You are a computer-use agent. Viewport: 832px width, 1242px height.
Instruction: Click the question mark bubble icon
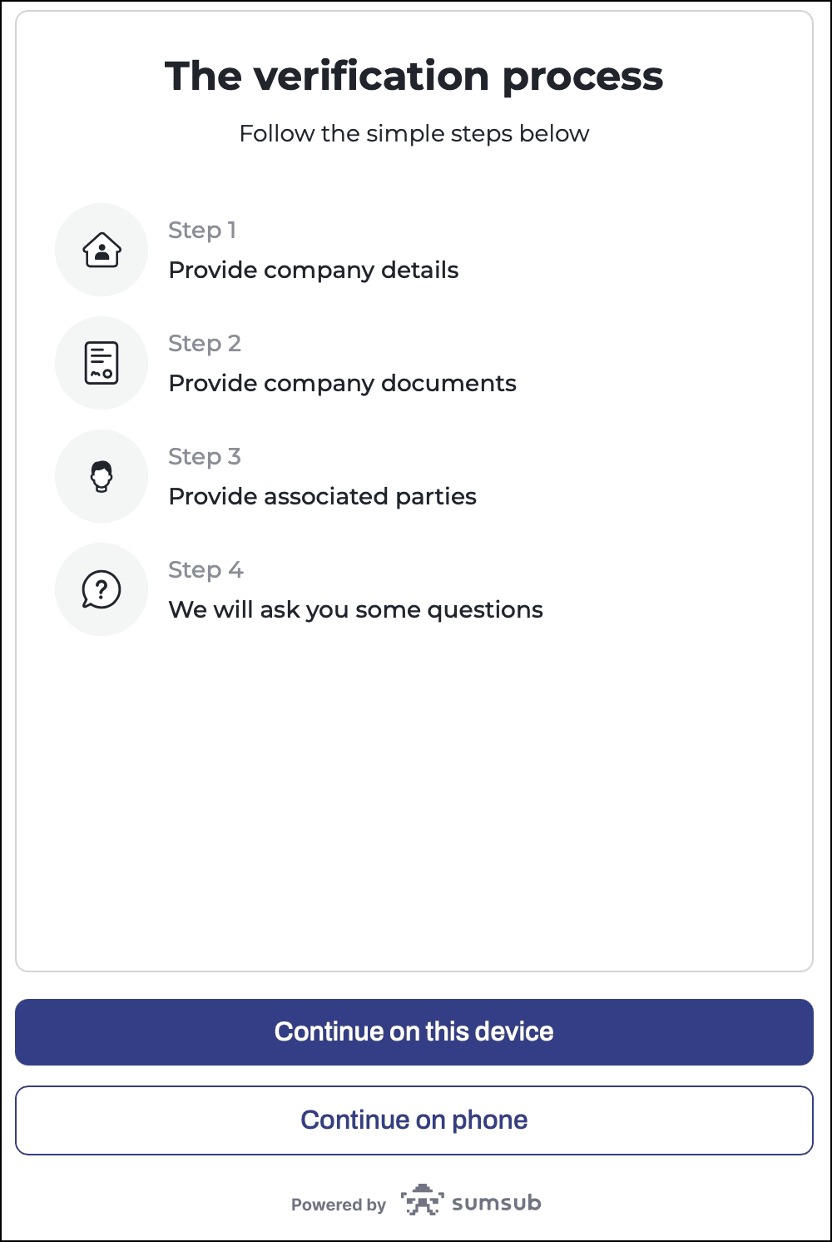point(102,589)
